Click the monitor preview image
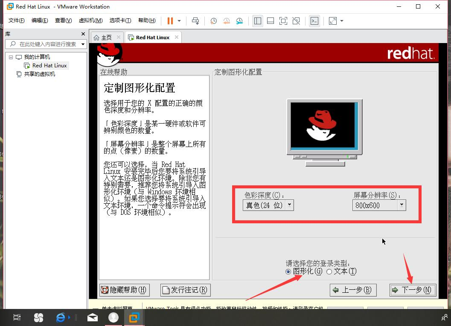The width and height of the screenshot is (451, 326). click(x=324, y=133)
